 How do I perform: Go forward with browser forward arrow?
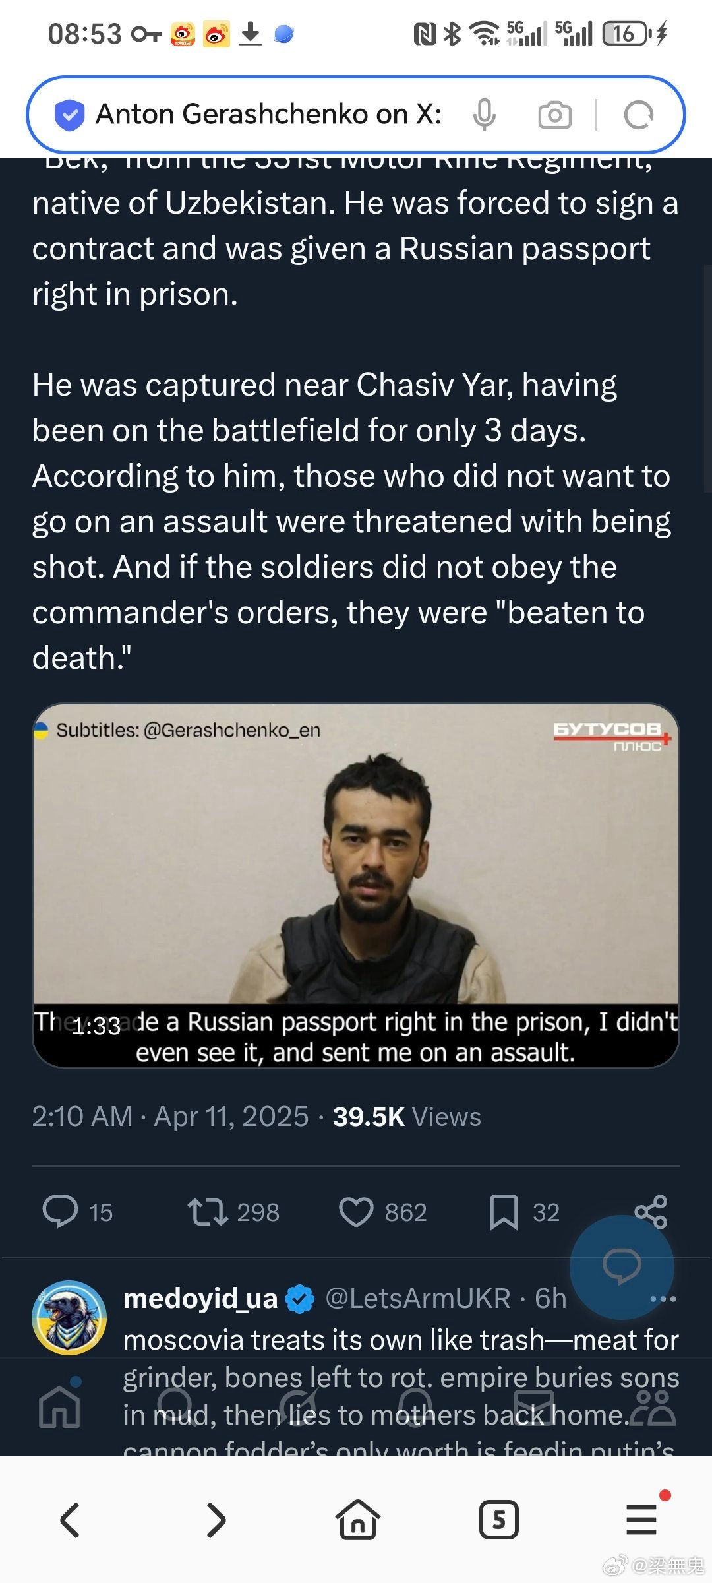216,1520
